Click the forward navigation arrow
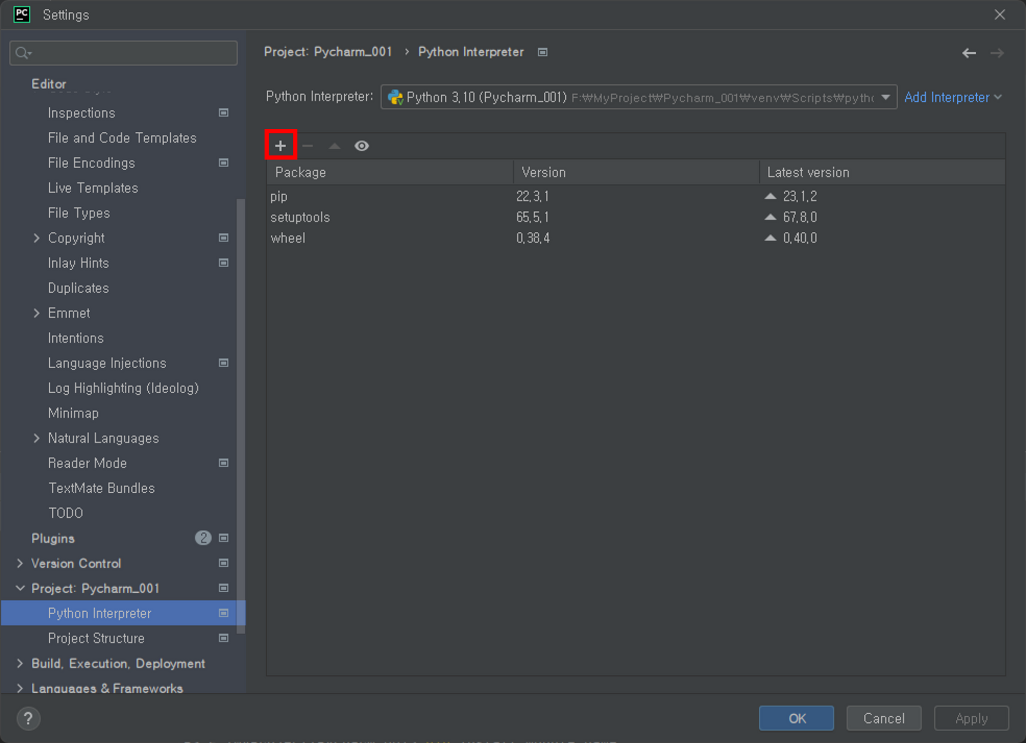The width and height of the screenshot is (1026, 743). [997, 53]
